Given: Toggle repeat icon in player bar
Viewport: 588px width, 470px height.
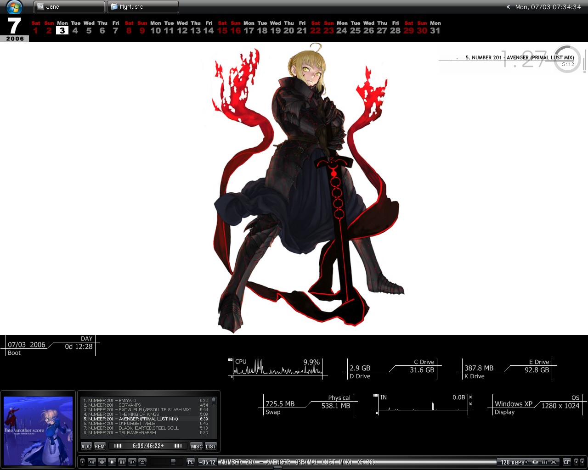Looking at the screenshot, I should (x=535, y=462).
